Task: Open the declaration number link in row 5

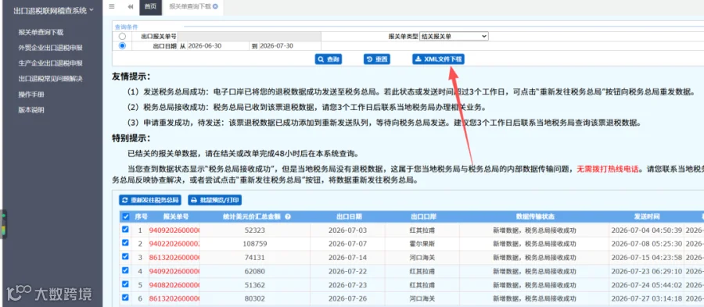Action: point(174,285)
